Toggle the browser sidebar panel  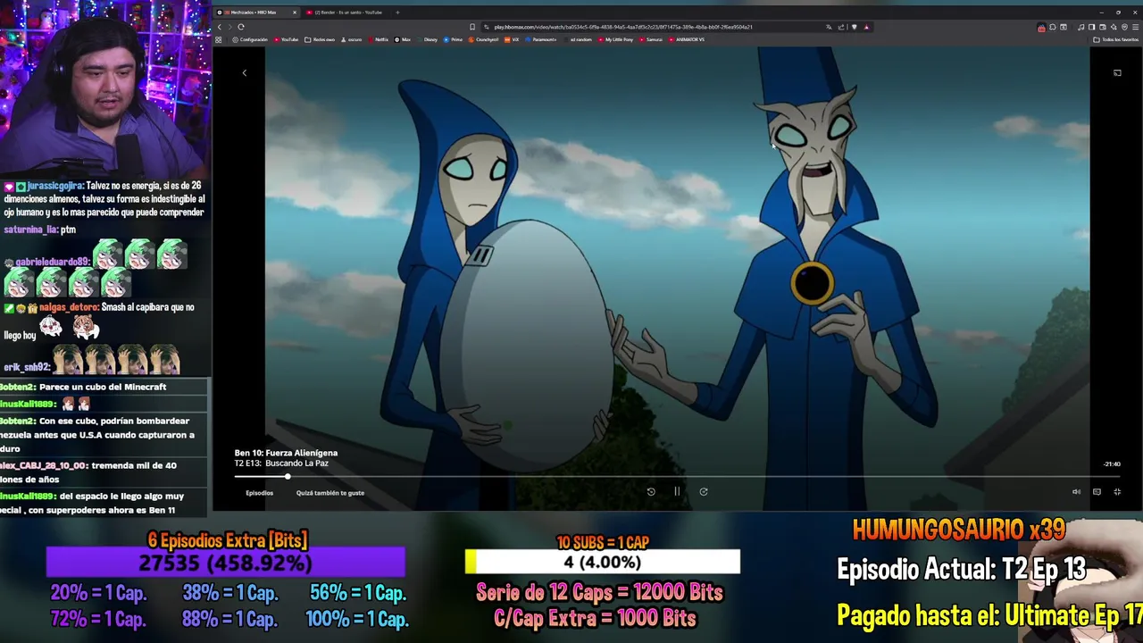[1091, 27]
